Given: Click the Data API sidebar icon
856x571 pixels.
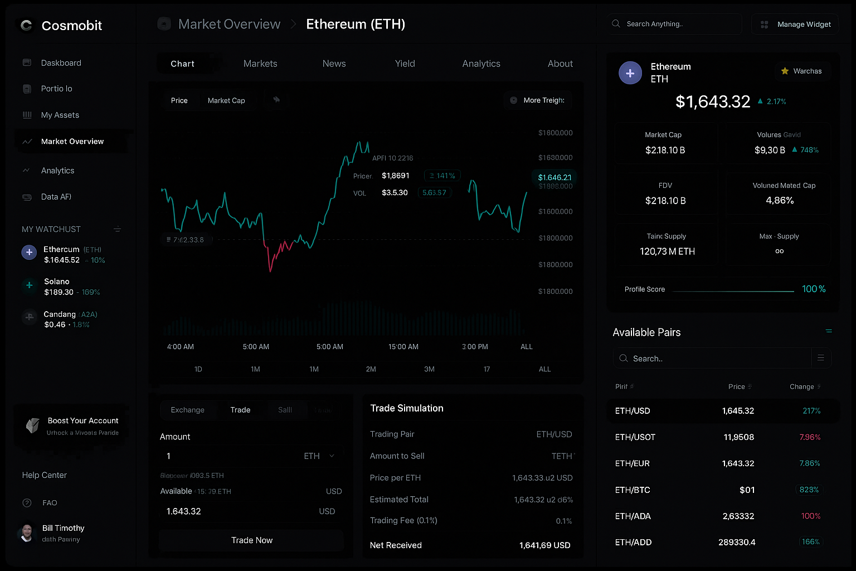Looking at the screenshot, I should pos(27,197).
